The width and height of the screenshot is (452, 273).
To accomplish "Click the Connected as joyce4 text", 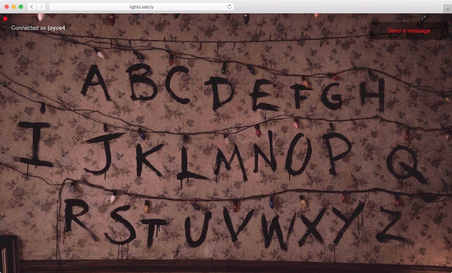I will [x=38, y=28].
